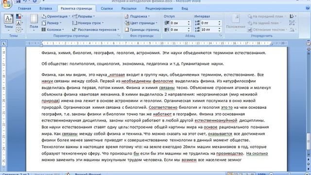Viewport: 311px width, 175px height.
Task: Open theme fonts dropdown icon
Action: 19,23
